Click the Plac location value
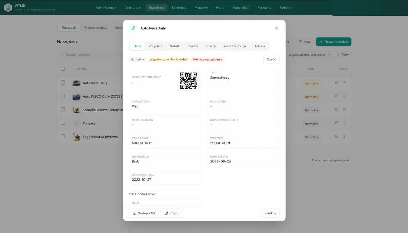The height and width of the screenshot is (233, 408). (x=135, y=106)
